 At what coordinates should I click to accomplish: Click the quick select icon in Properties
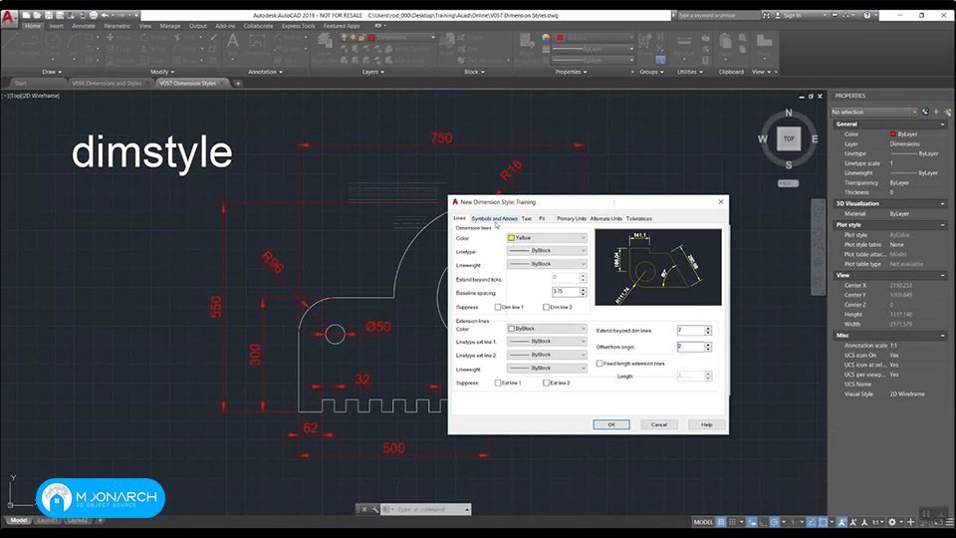point(947,113)
